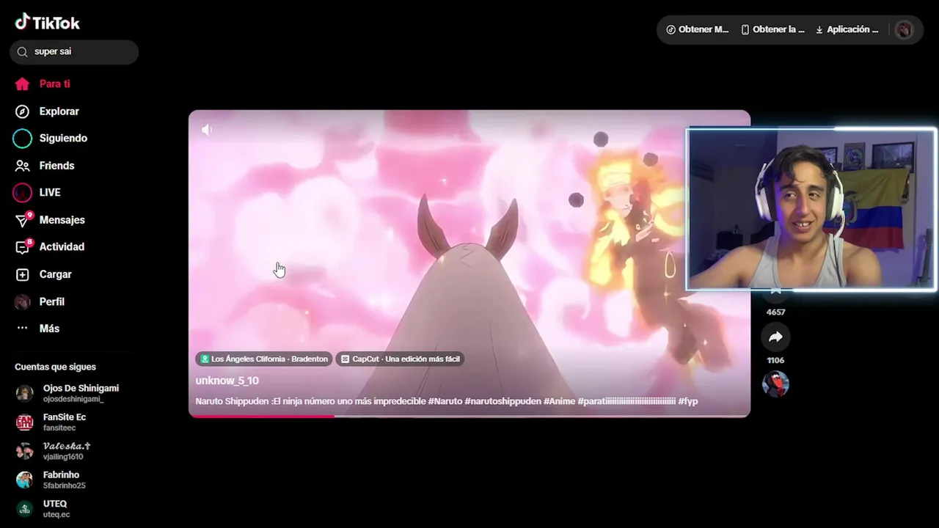Click Aplicación download button

pos(847,29)
